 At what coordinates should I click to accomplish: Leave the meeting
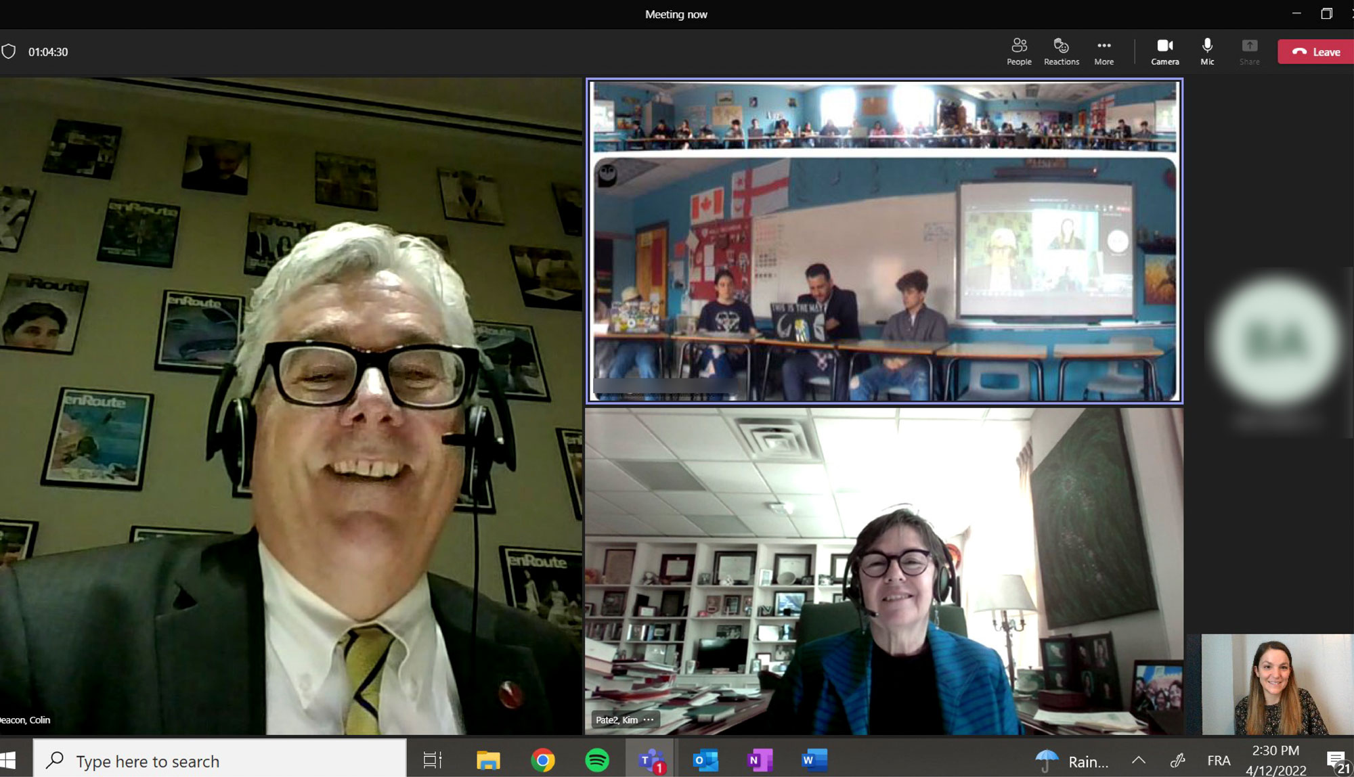pos(1315,52)
